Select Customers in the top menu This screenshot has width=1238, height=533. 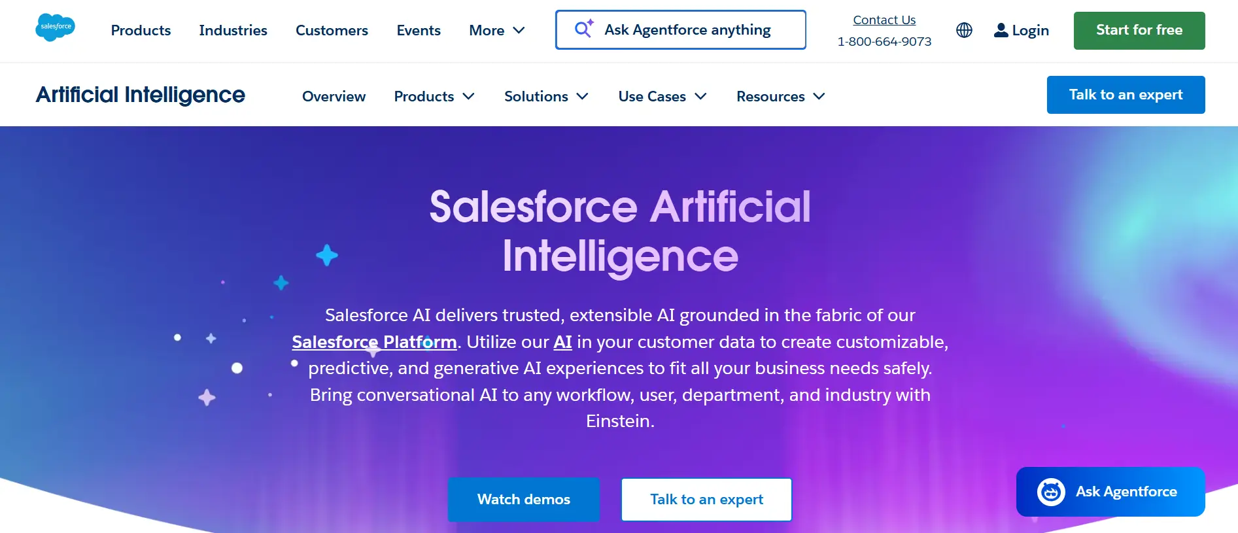tap(332, 30)
